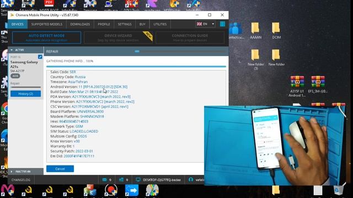
Task: Select Auto Detect Mode
Action: point(46,37)
